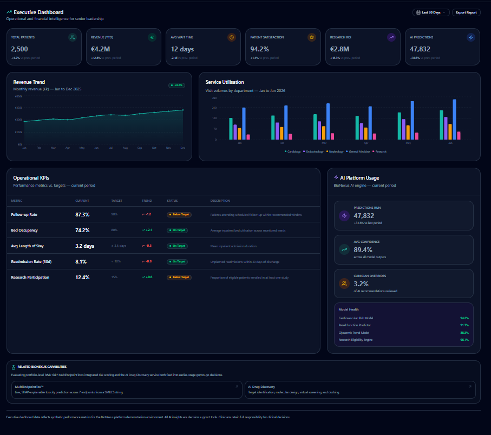The image size is (491, 435).
Task: Click the 94.2% patient satisfaction value
Action: [x=260, y=49]
